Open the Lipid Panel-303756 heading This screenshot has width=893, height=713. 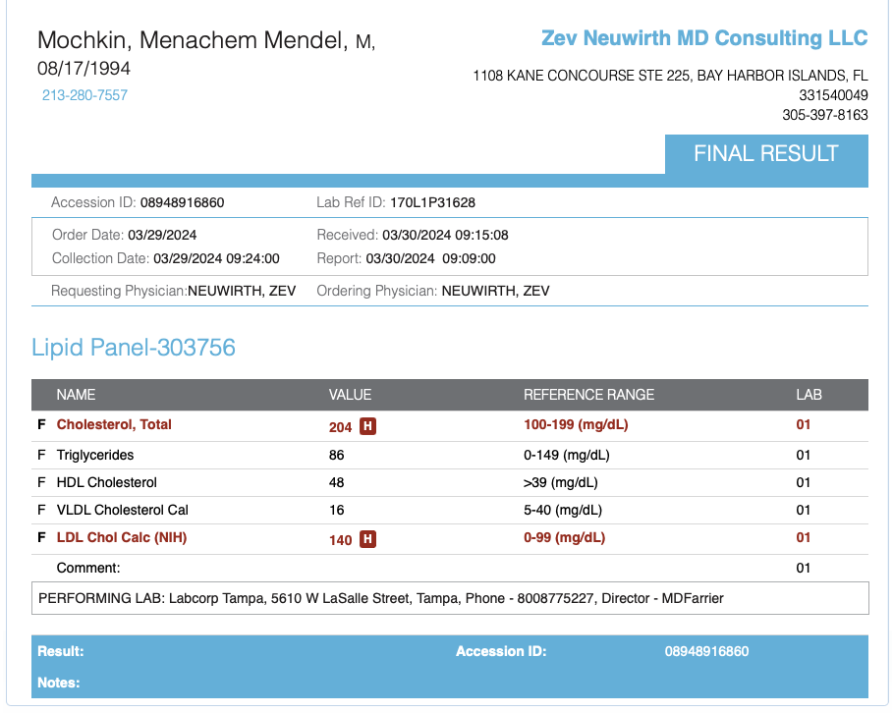[134, 348]
